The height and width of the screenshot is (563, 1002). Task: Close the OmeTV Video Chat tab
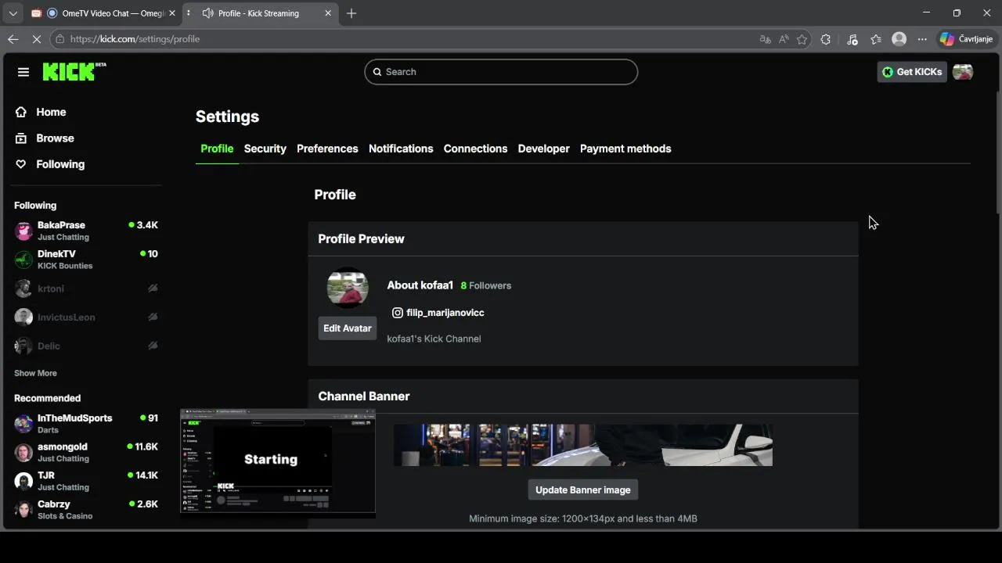point(172,13)
